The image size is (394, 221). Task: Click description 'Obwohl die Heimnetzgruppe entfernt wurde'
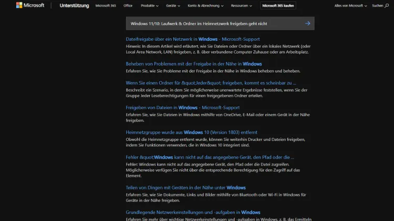pyautogui.click(x=215, y=142)
